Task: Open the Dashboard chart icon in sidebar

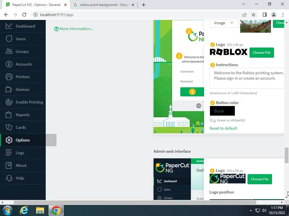Action: coord(9,26)
